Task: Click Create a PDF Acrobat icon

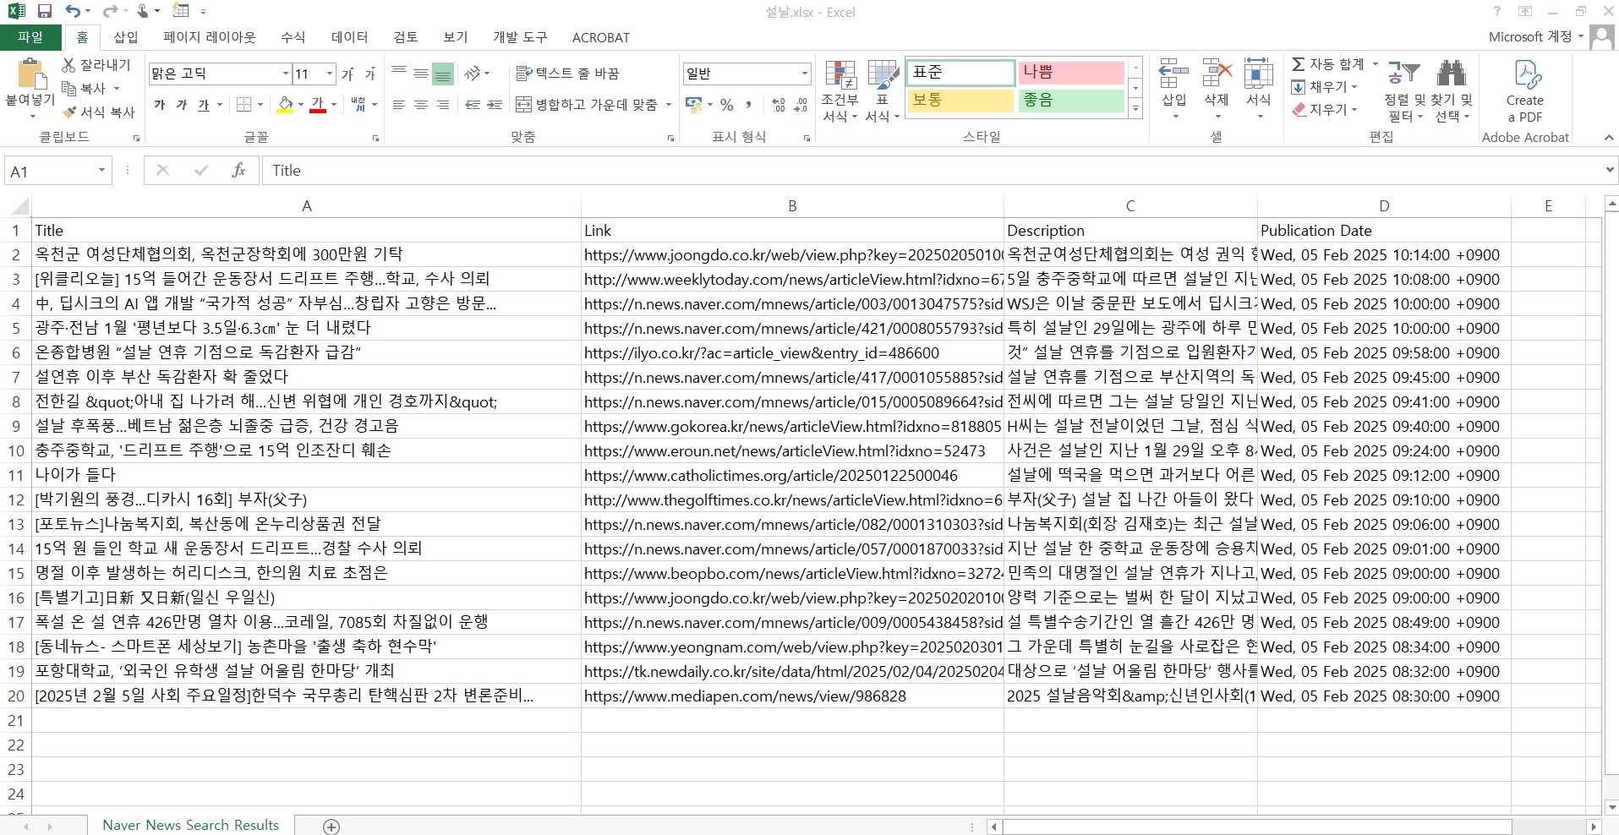Action: coord(1524,91)
